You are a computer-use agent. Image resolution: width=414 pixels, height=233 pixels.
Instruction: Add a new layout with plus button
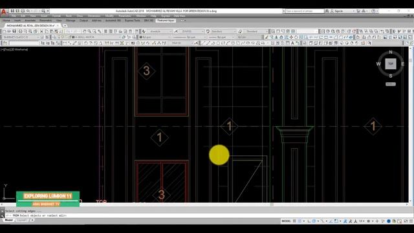[32, 220]
